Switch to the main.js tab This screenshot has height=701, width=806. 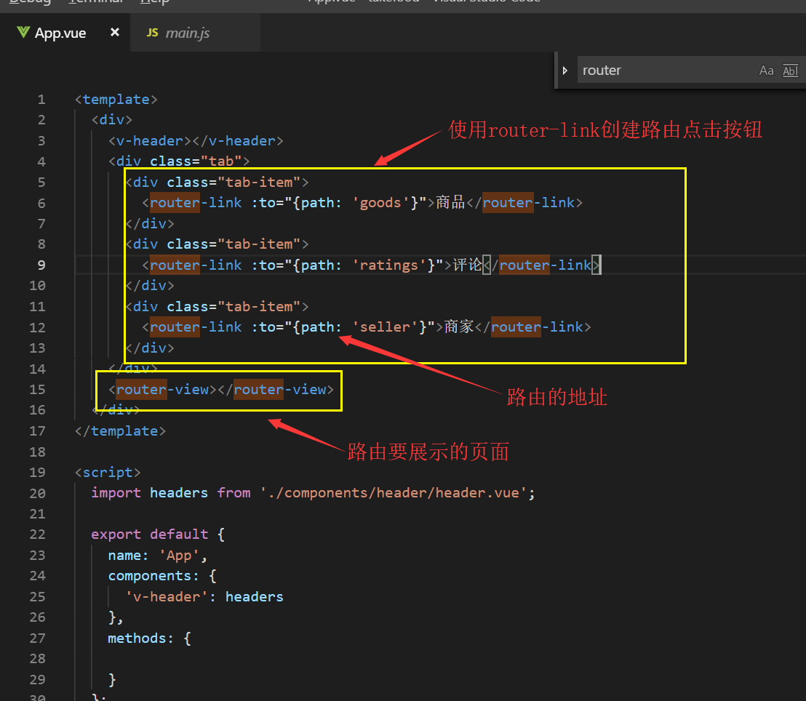coord(188,32)
